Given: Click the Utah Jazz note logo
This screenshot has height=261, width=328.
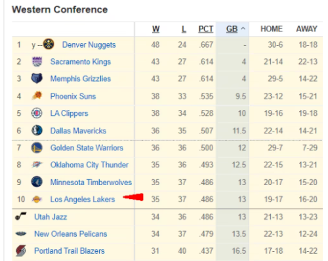Looking at the screenshot, I should pos(21,216).
